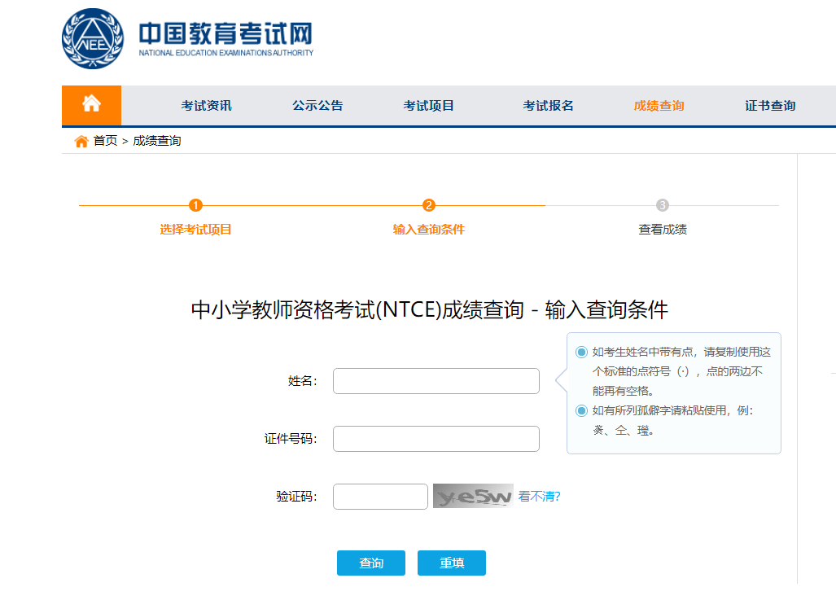The width and height of the screenshot is (836, 609).
Task: Open the 公示公告 navigation menu item
Action: click(317, 106)
